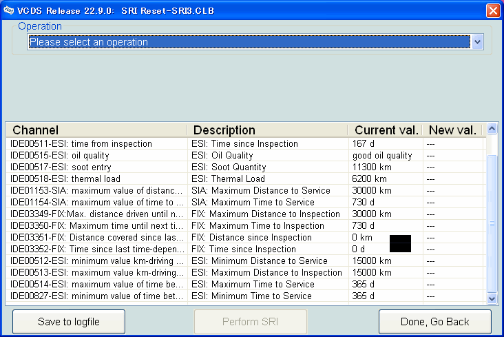Click current value '11300 km'
504x337 pixels.
[x=372, y=167]
